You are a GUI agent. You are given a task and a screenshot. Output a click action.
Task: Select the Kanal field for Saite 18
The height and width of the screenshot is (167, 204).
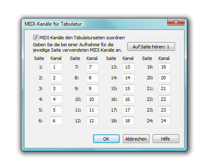pyautogui.click(x=128, y=121)
